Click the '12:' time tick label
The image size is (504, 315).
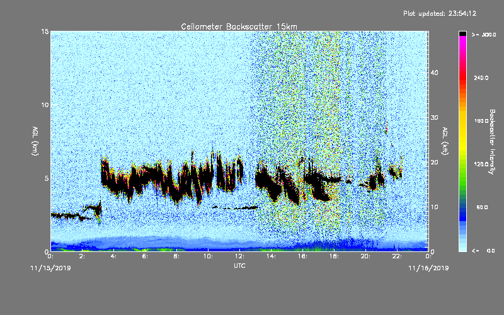240,256
